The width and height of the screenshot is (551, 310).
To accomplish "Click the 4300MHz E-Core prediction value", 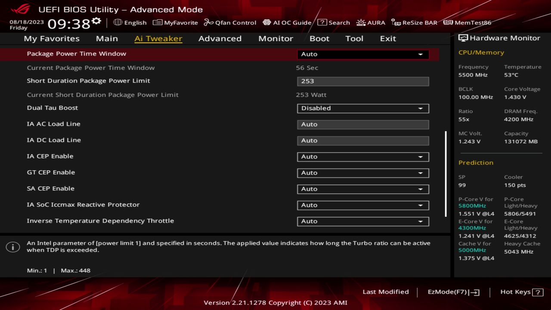I will pos(472,228).
